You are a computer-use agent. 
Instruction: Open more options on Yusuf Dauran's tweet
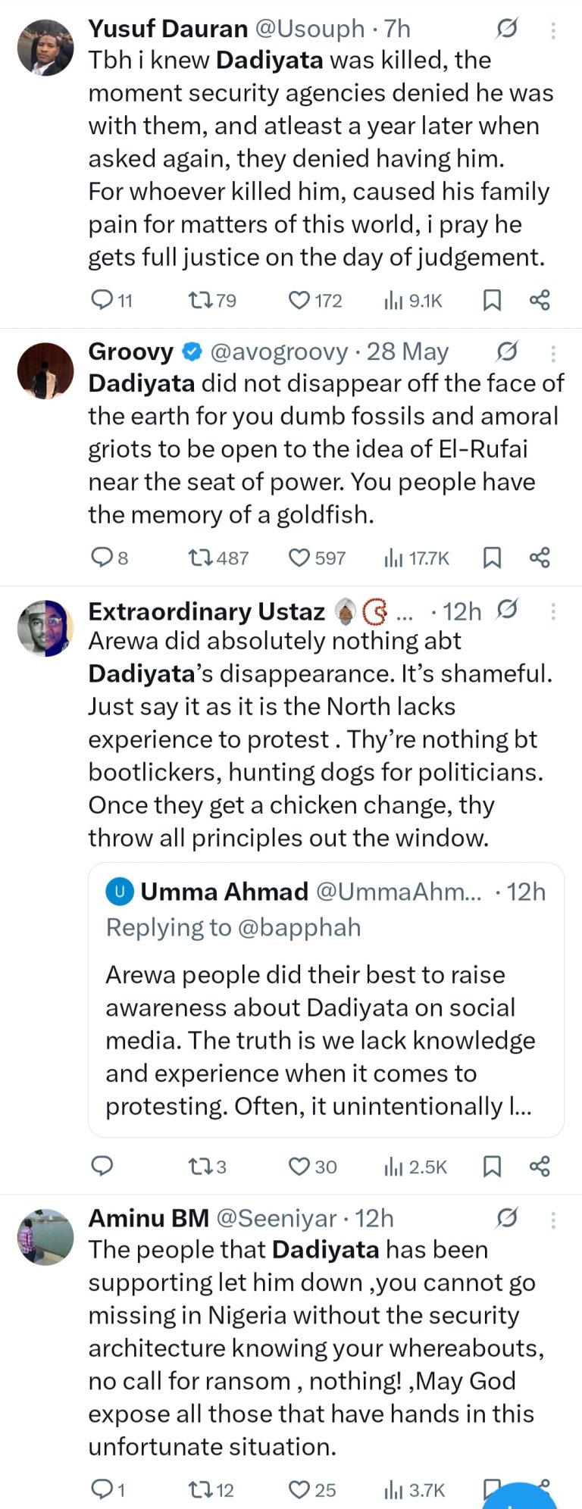click(553, 30)
